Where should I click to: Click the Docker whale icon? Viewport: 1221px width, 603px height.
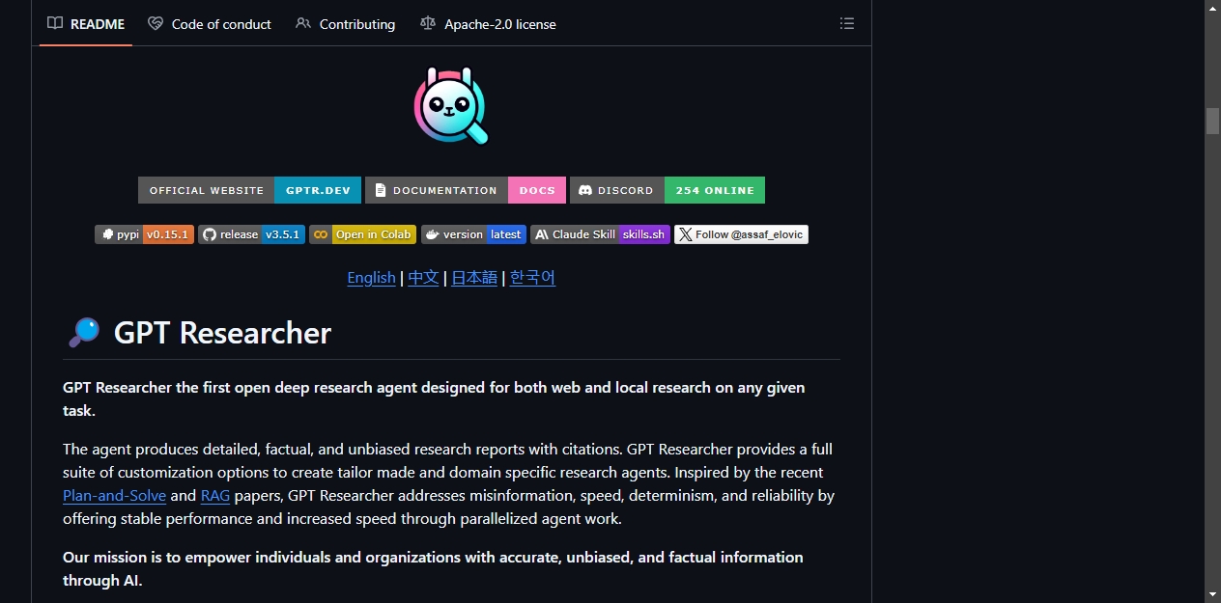(433, 234)
